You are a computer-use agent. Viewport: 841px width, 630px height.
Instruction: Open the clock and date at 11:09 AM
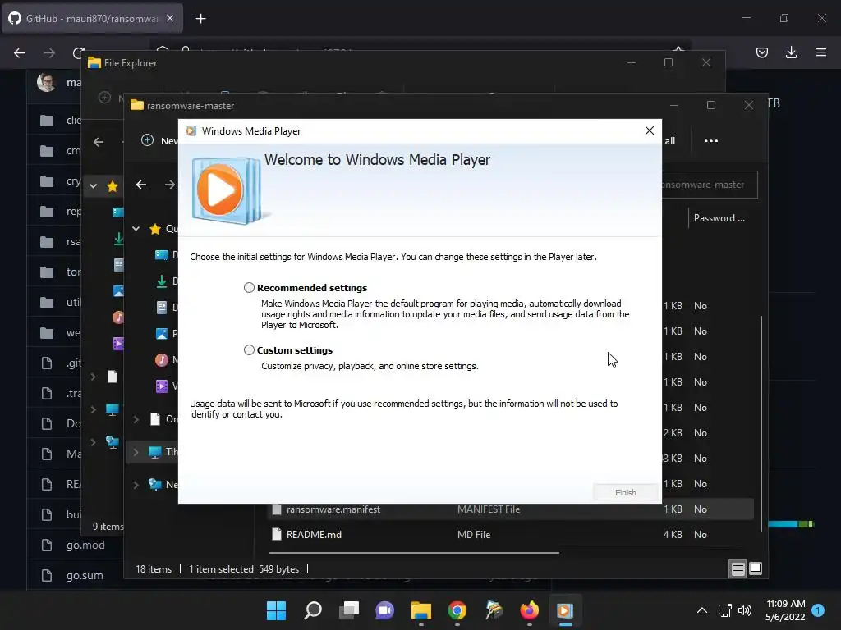785,610
